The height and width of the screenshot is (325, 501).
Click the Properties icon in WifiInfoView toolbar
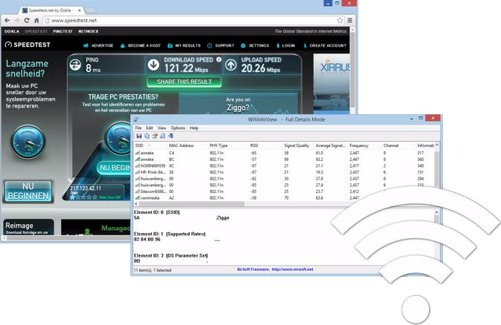155,136
